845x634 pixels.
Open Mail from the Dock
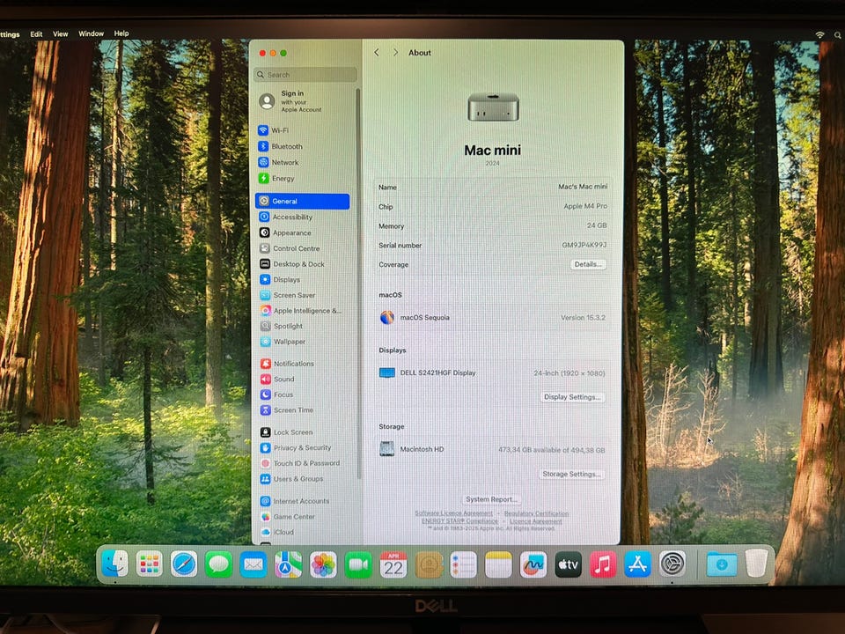[253, 564]
